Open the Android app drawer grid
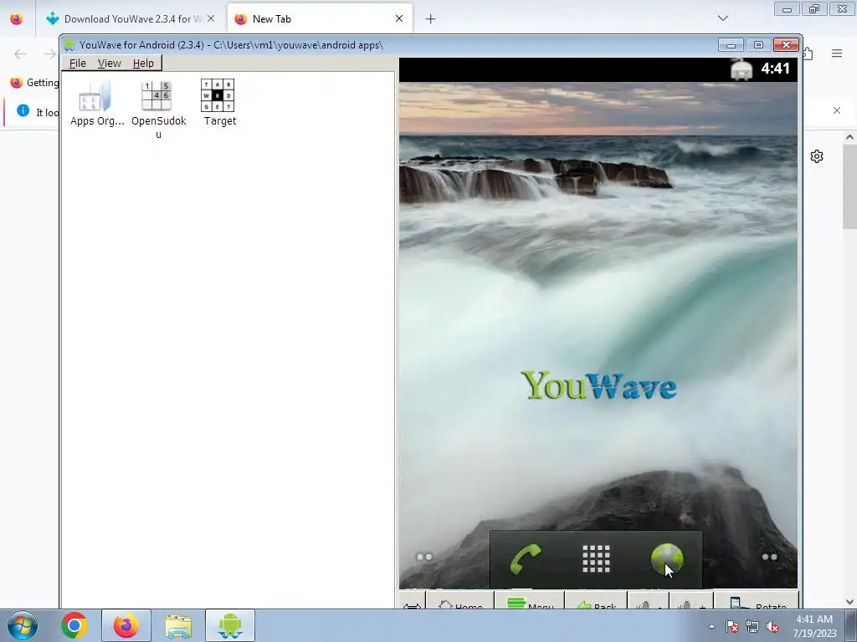 [x=596, y=559]
